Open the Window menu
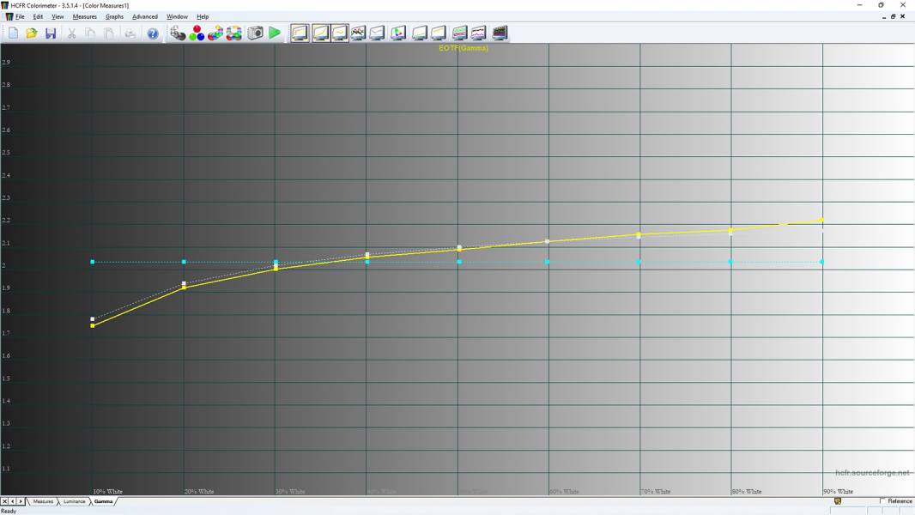Screen dimensions: 915x515 tap(177, 17)
